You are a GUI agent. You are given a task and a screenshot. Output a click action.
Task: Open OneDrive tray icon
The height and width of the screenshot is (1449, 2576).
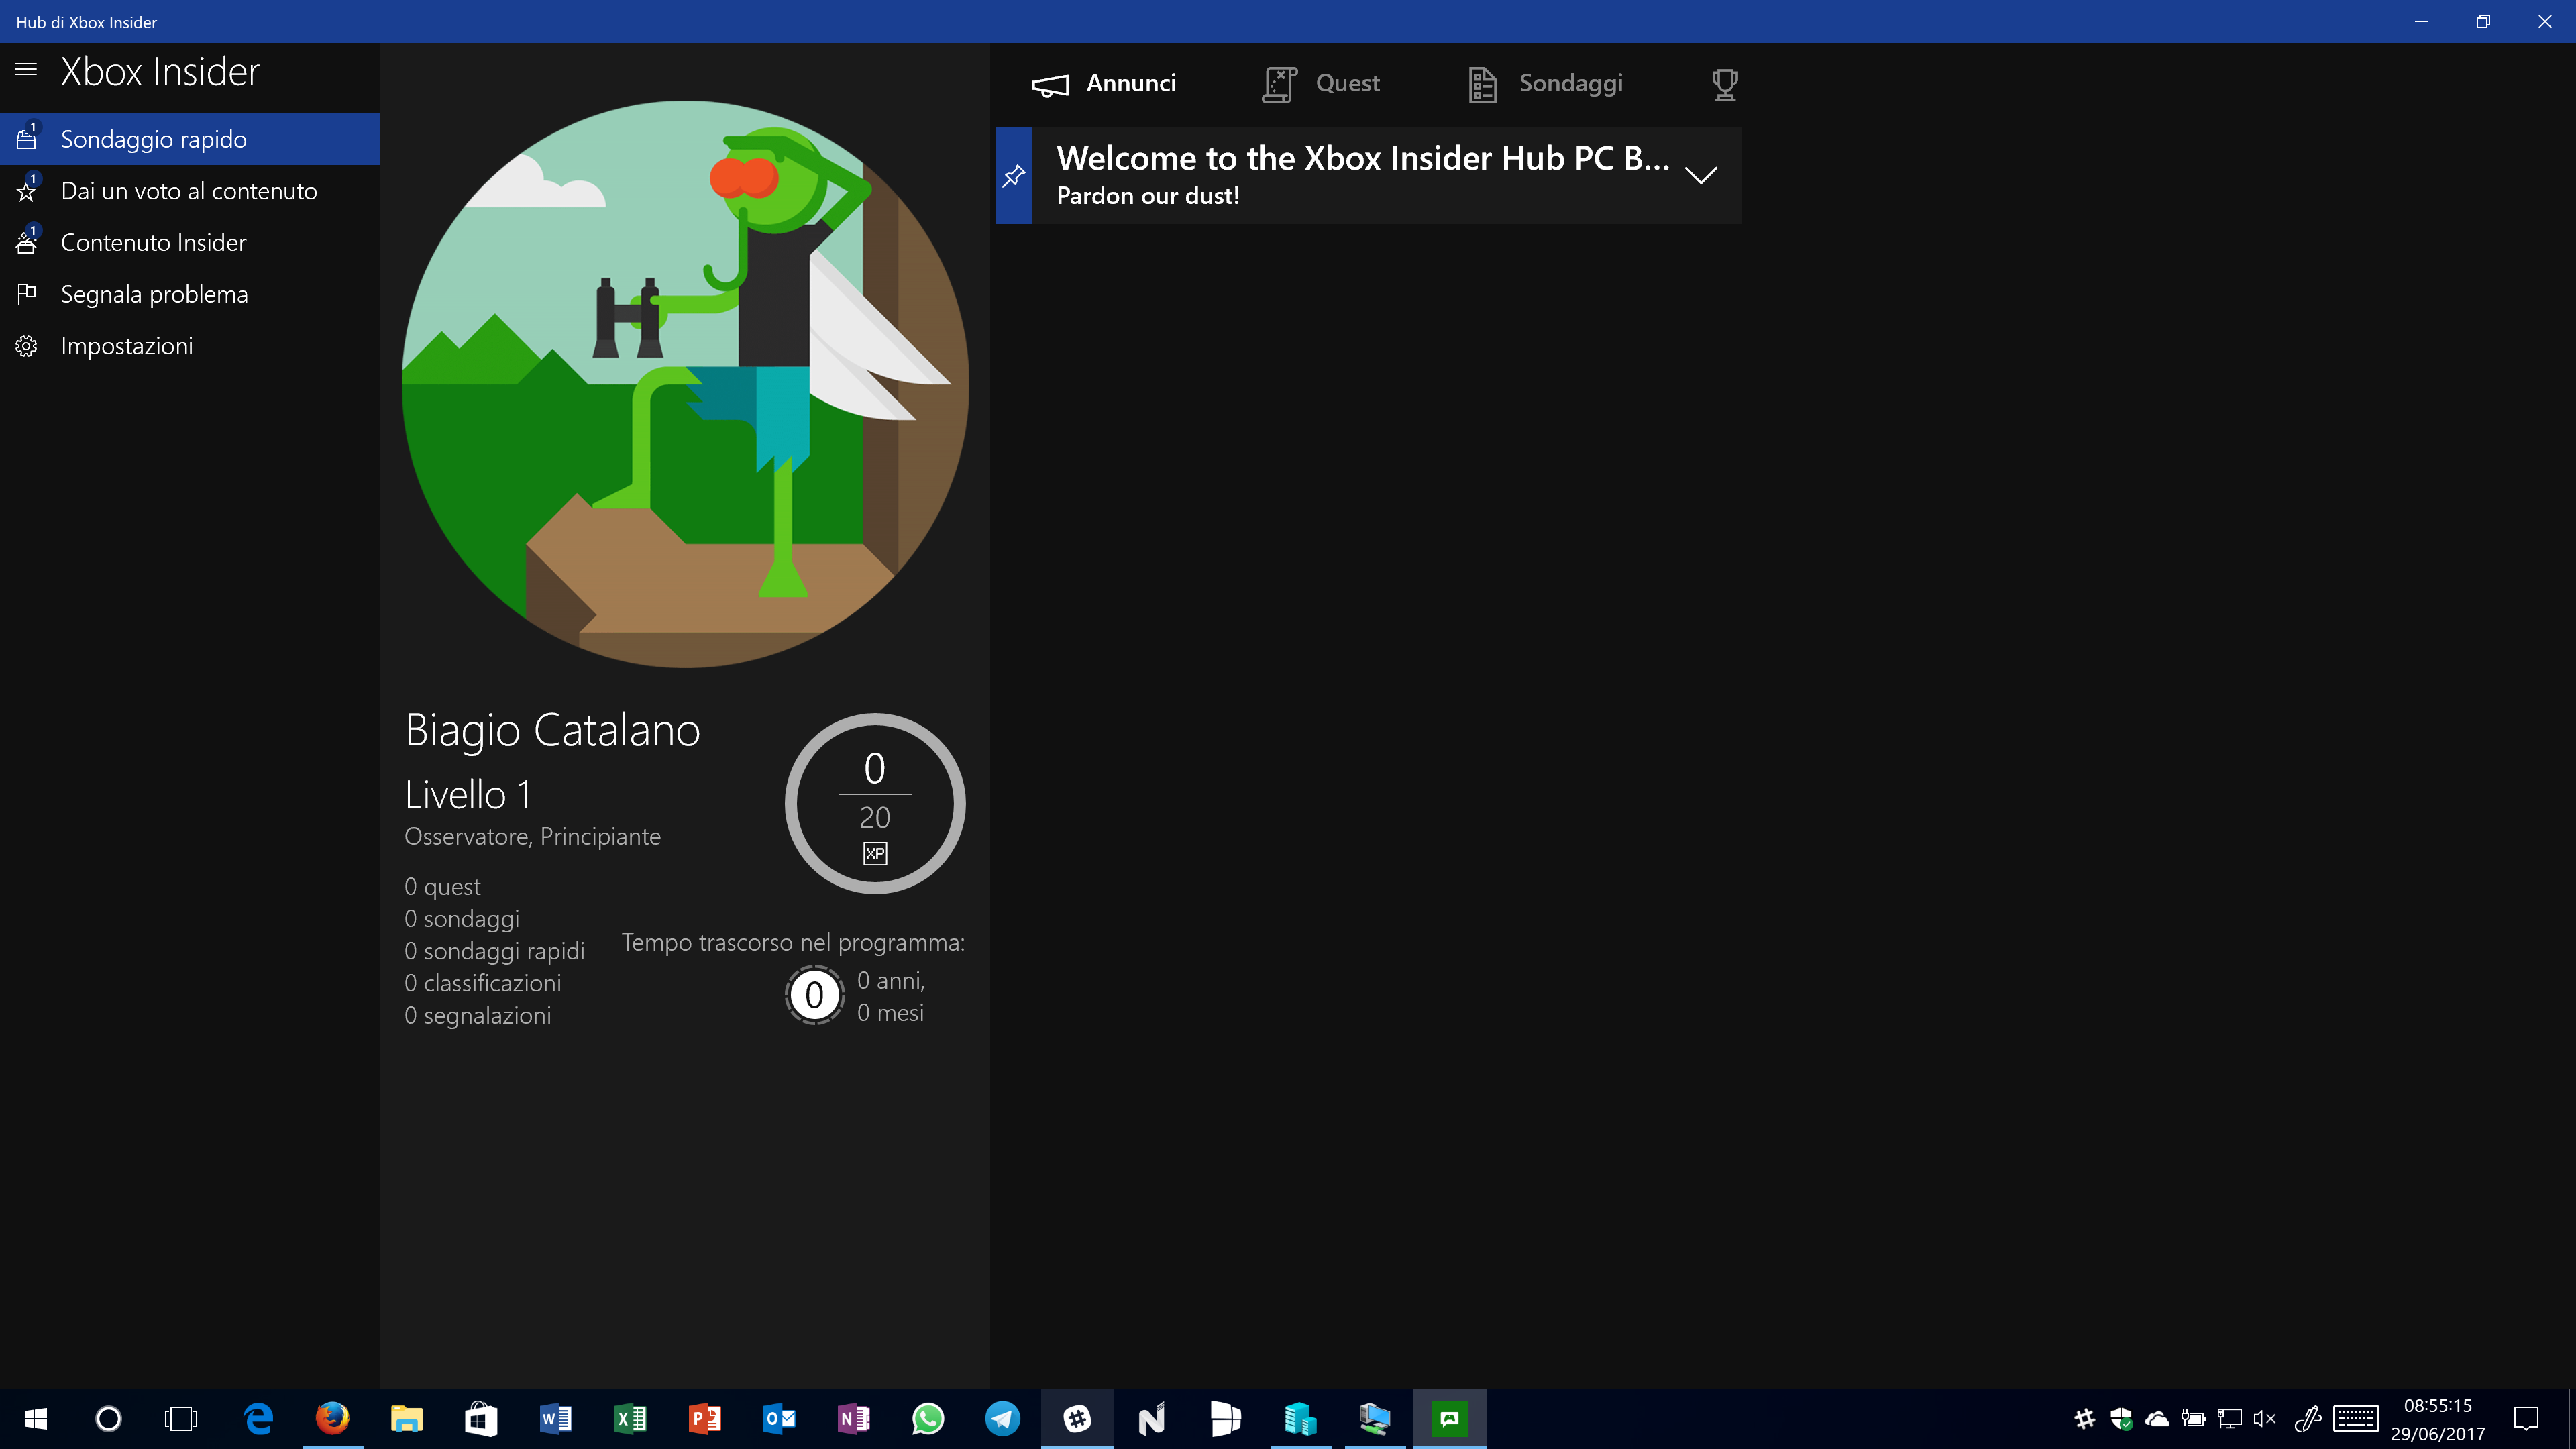click(2157, 1418)
